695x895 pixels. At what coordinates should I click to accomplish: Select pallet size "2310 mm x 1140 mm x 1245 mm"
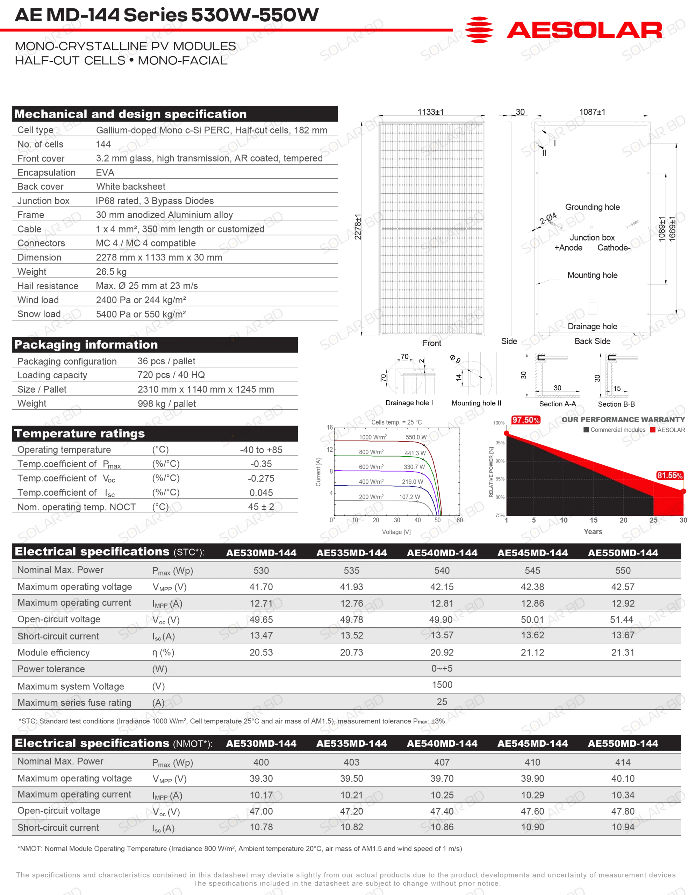(206, 389)
